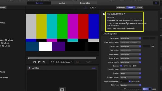162x91 pixels.
Task: Click the first frame size dimension field
Action: 146,38
